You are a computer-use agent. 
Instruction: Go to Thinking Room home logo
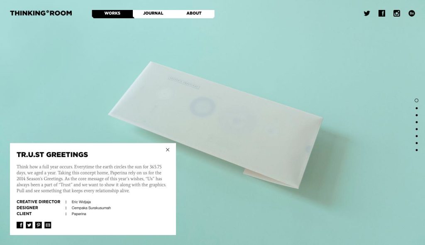pyautogui.click(x=41, y=13)
